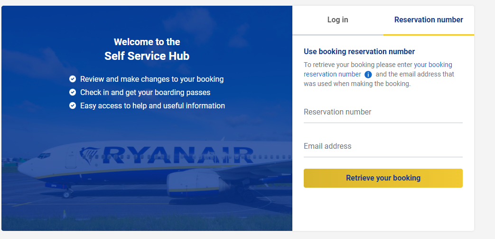Screen dimensions: 495x239
Task: Select the Reservation number tab
Action: [x=428, y=20]
